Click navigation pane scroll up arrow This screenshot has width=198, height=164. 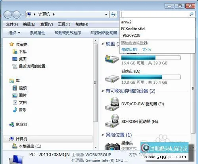(96, 41)
